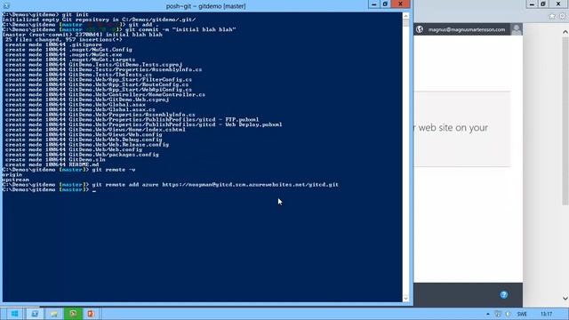Click the 'origin' remote output line
The width and height of the screenshot is (569, 320).
(12, 175)
